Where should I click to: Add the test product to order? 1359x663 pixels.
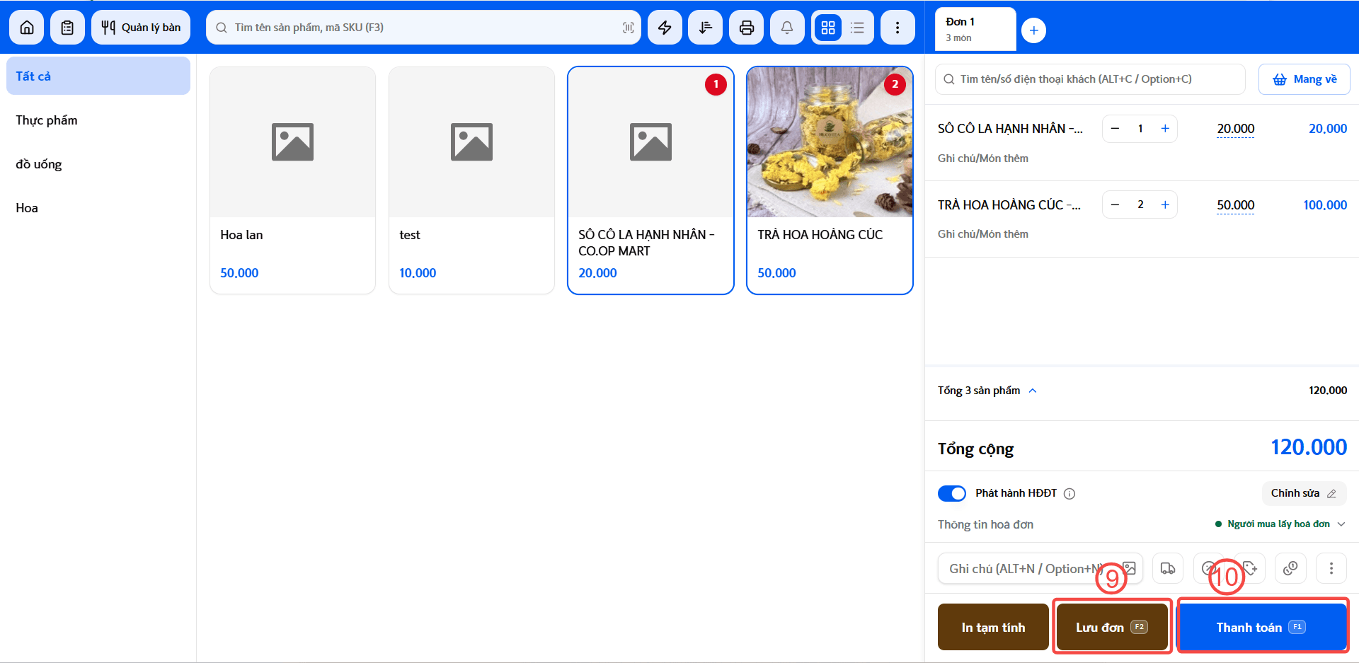point(471,180)
